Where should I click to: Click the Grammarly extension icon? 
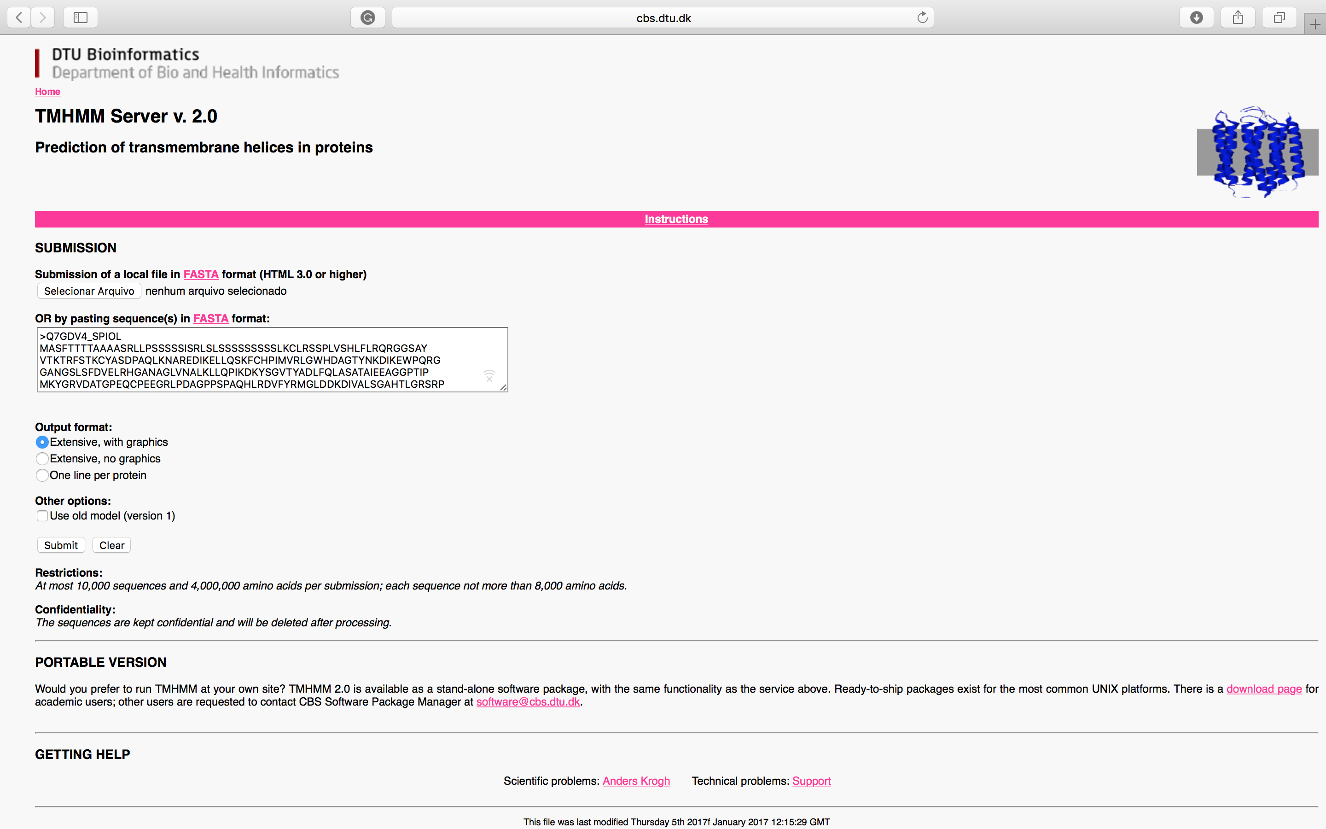368,18
